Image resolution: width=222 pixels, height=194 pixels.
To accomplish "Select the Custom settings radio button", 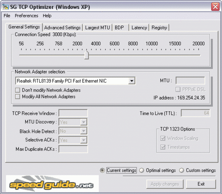I will point(181,170).
